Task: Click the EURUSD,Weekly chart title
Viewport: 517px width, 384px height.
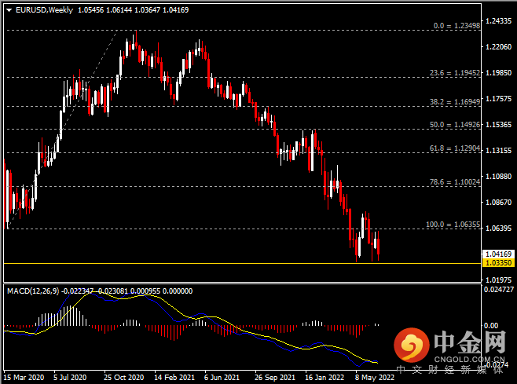Action: coord(40,10)
